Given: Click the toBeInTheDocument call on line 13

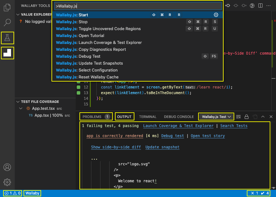Looking at the screenshot, I should pyautogui.click(x=165, y=93).
